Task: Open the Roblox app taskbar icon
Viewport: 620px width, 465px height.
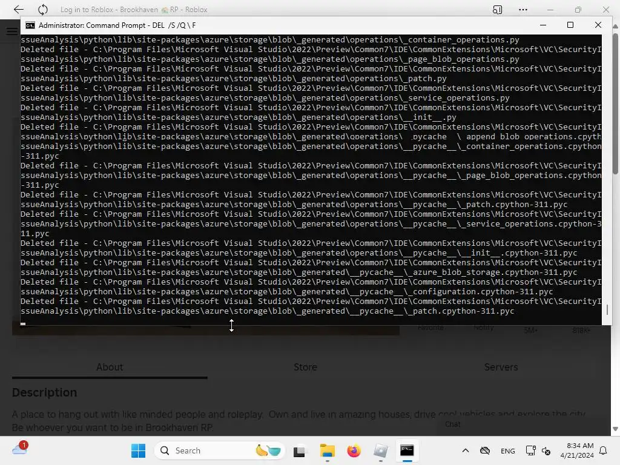Action: (381, 450)
